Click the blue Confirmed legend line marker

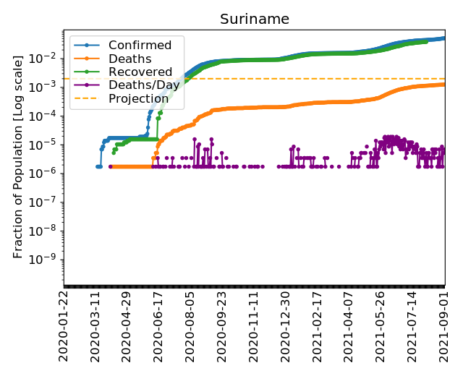point(88,46)
